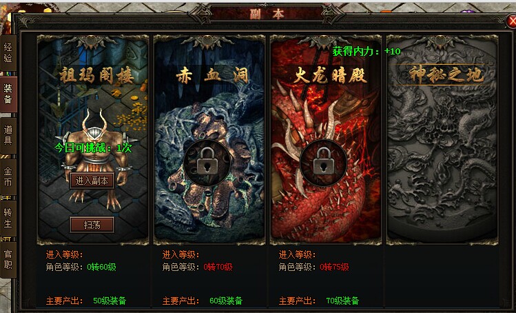Click the padlock icon on 赤血洞 card
The image size is (516, 313).
[207, 161]
